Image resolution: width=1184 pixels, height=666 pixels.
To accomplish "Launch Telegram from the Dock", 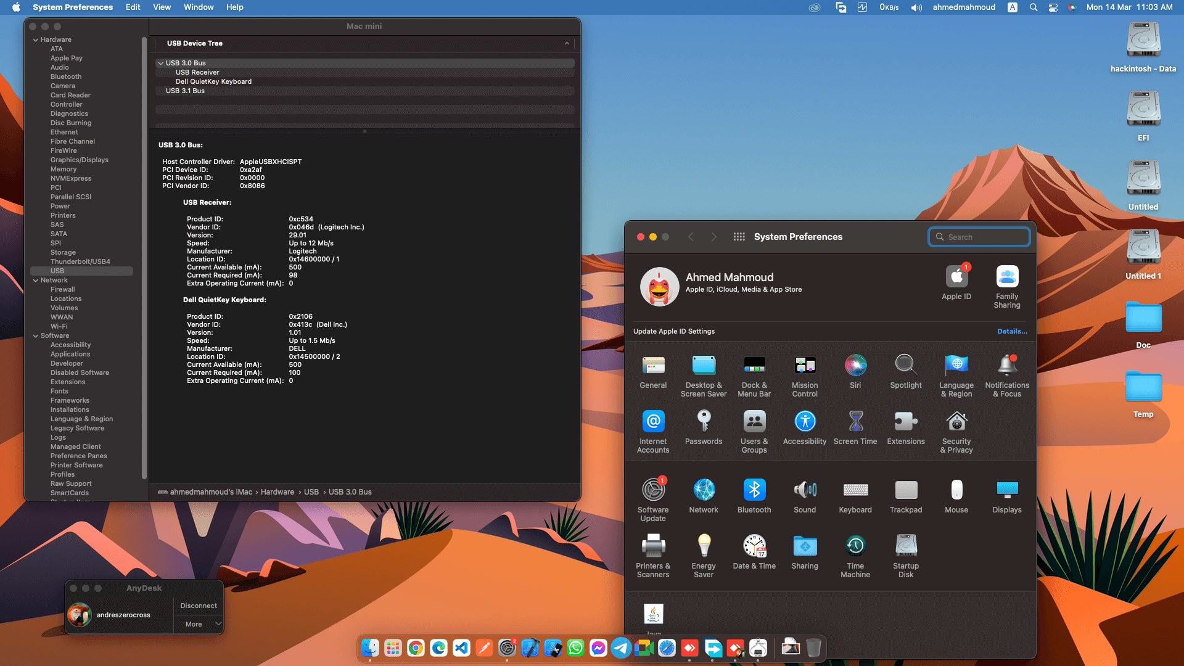I will click(621, 648).
